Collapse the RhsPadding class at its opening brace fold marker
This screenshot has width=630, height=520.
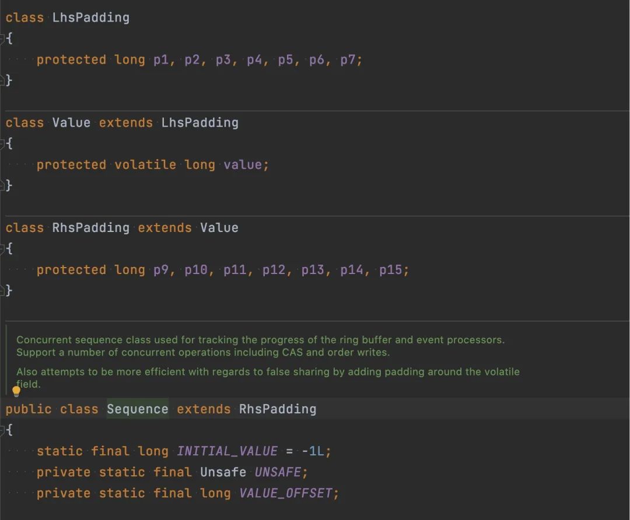pos(2,249)
